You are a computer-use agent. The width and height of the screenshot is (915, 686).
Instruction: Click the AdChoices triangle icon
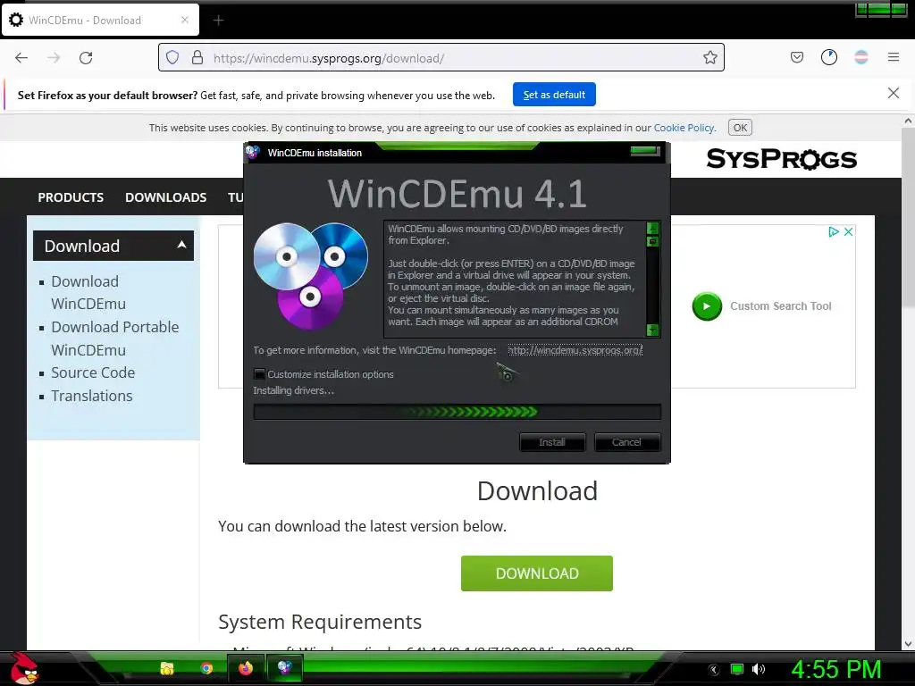(x=834, y=231)
